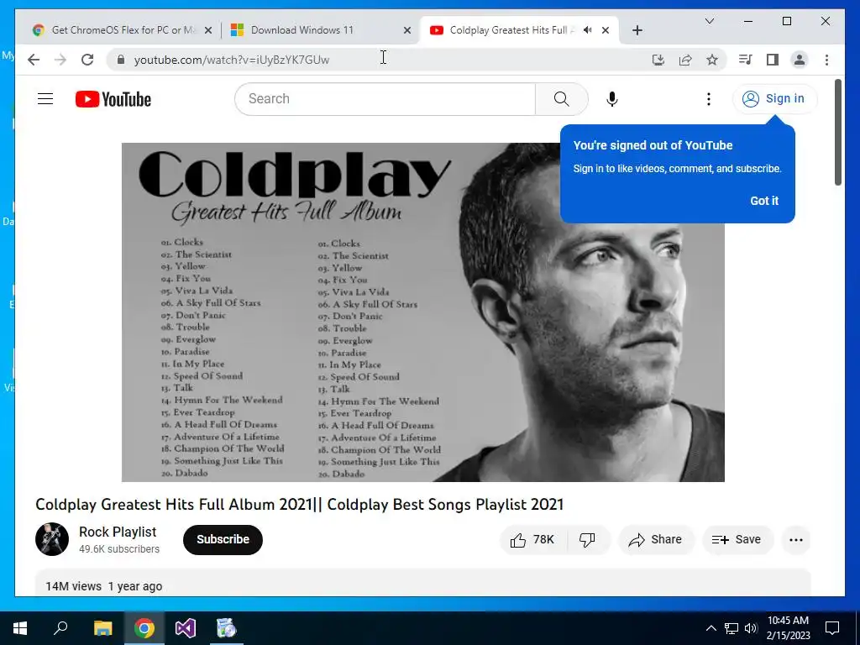Click the Coldplay video player

pos(423,312)
